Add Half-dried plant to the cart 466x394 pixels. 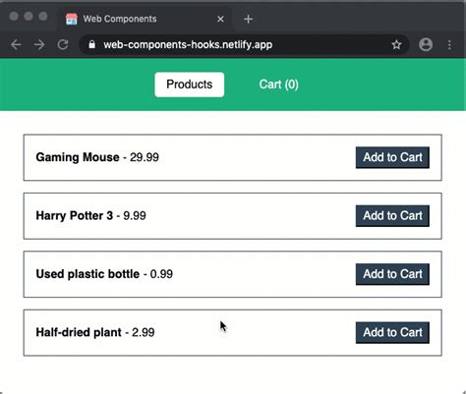click(x=392, y=332)
